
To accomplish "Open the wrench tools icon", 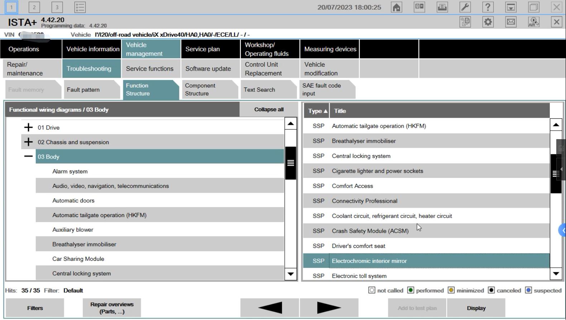I will click(x=465, y=7).
